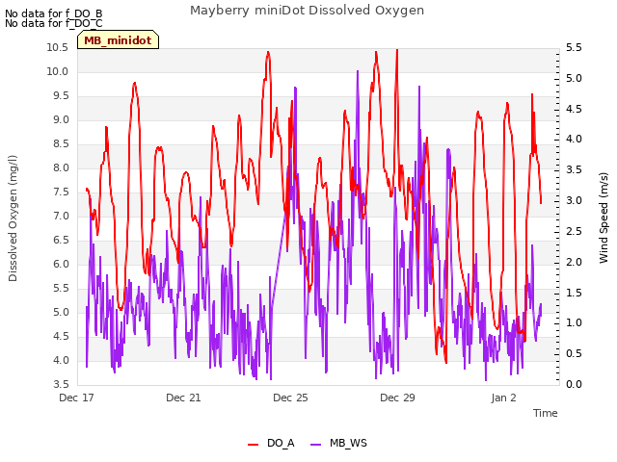Click the Dissolved Oxygen (mg/l) axis label
617x462 pixels.
click(13, 218)
